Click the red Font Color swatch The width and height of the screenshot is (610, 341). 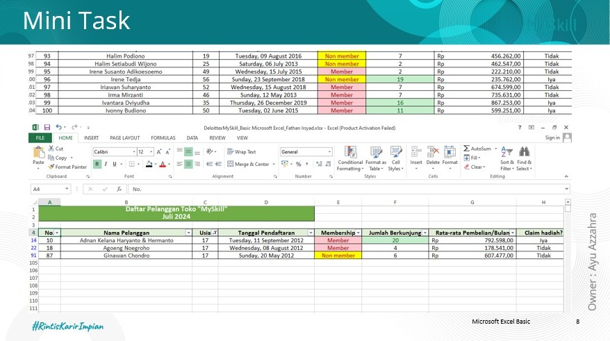163,164
